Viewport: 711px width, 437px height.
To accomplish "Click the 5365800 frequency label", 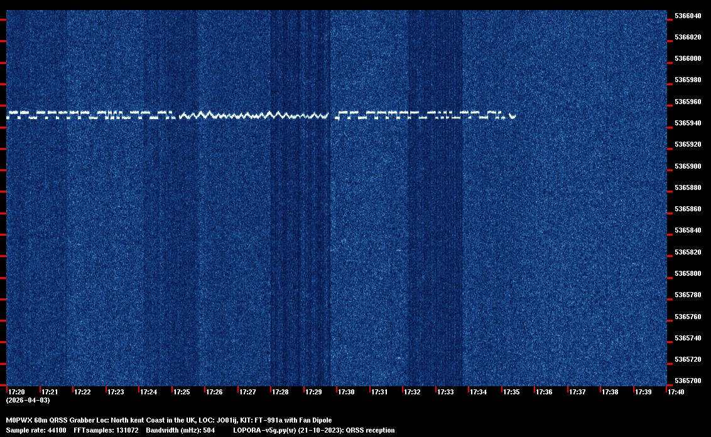I will tap(688, 274).
